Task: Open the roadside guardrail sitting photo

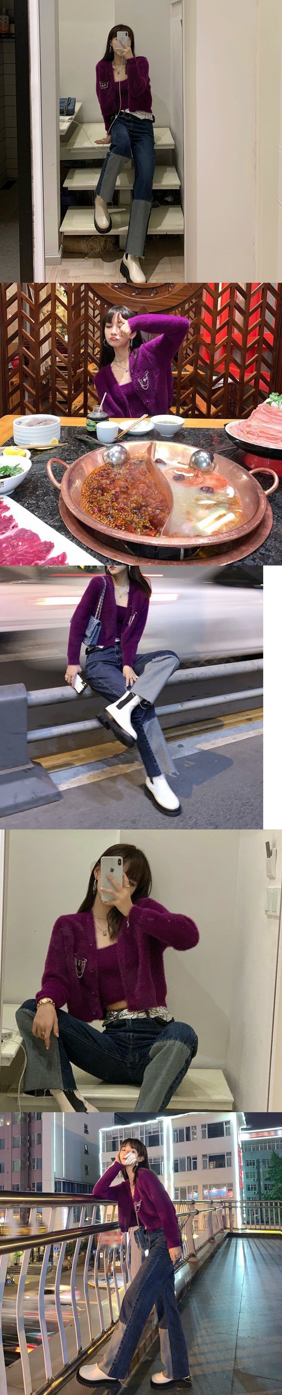Action: (131, 697)
